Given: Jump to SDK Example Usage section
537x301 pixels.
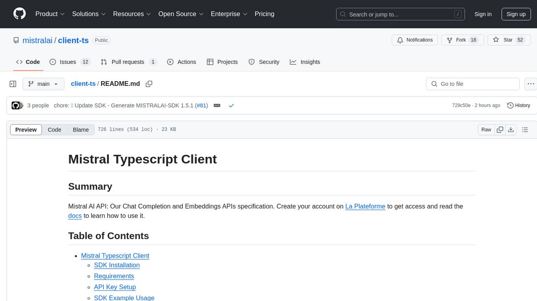Looking at the screenshot, I should pyautogui.click(x=124, y=298).
